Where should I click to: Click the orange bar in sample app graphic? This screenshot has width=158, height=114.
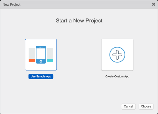click(32, 60)
